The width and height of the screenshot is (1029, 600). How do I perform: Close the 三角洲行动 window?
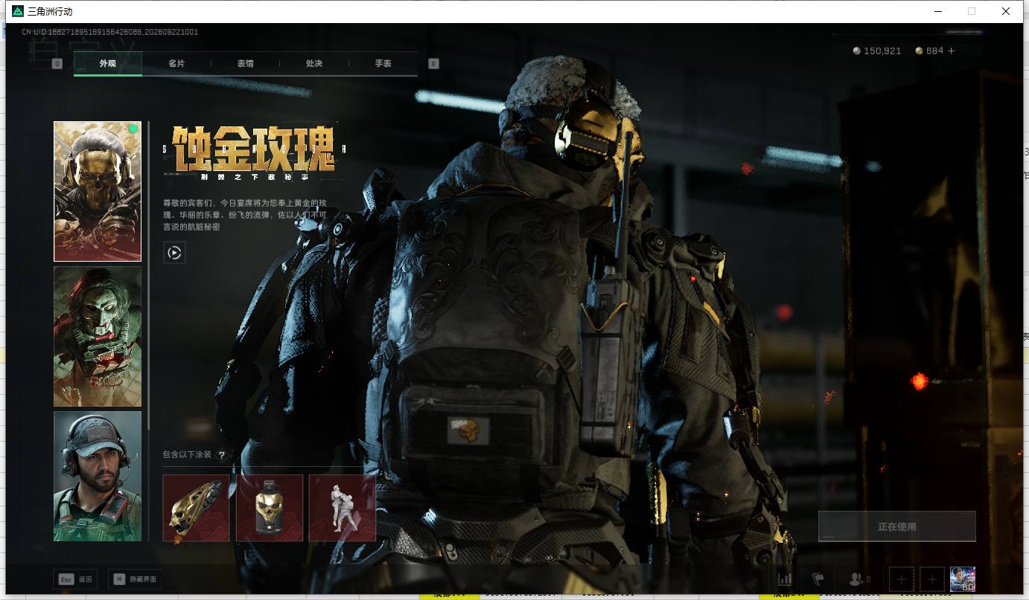[1006, 11]
